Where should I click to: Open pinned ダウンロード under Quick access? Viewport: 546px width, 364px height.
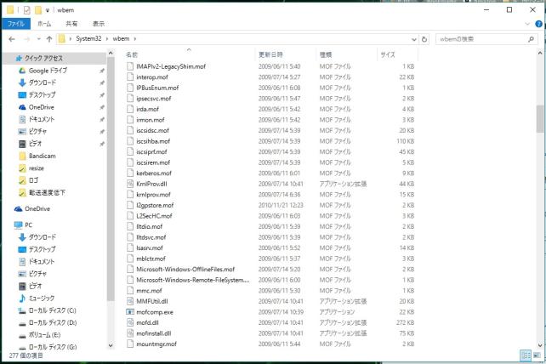(43, 82)
